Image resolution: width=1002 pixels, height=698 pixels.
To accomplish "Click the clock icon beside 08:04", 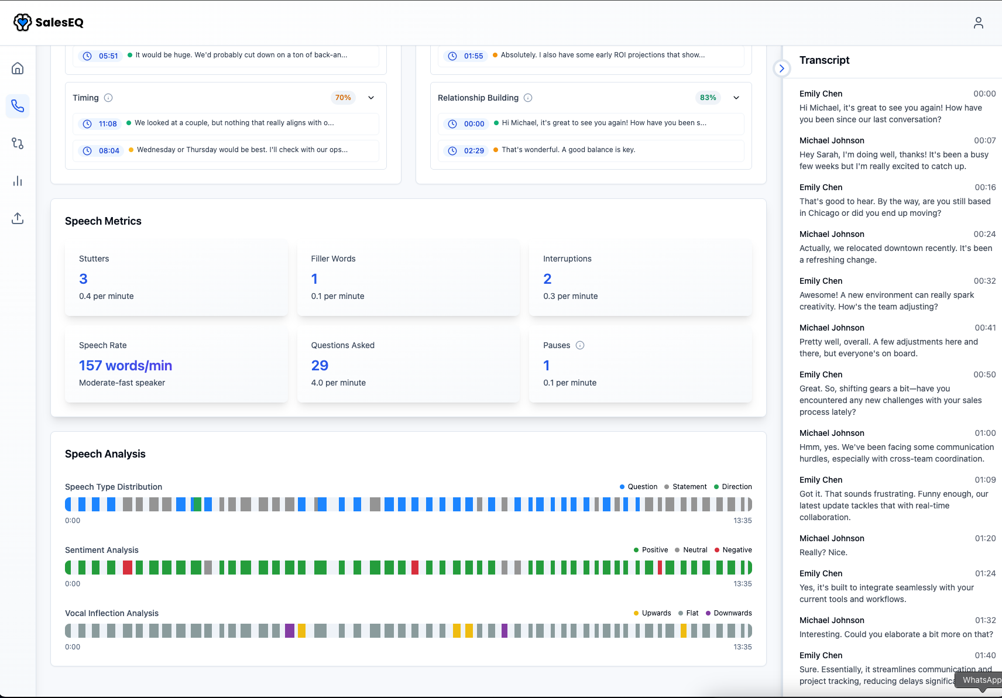I will tap(87, 150).
